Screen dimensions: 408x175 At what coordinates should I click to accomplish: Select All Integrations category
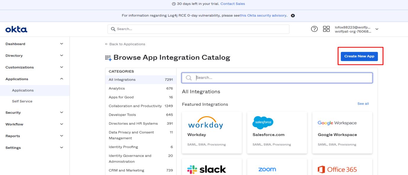pyautogui.click(x=141, y=80)
